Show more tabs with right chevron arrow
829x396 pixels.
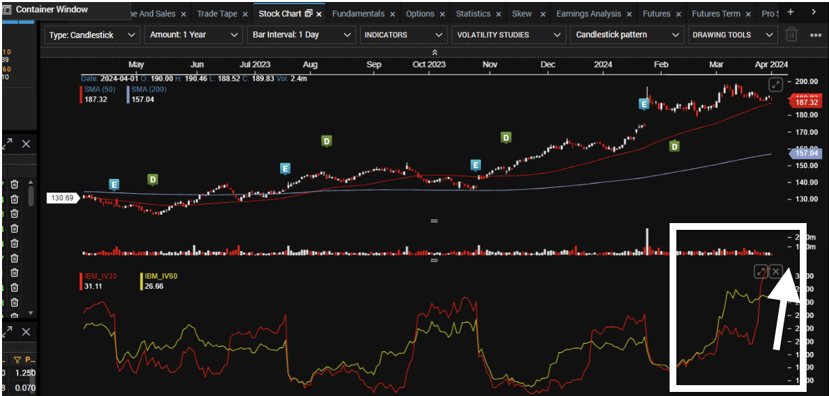coord(814,12)
